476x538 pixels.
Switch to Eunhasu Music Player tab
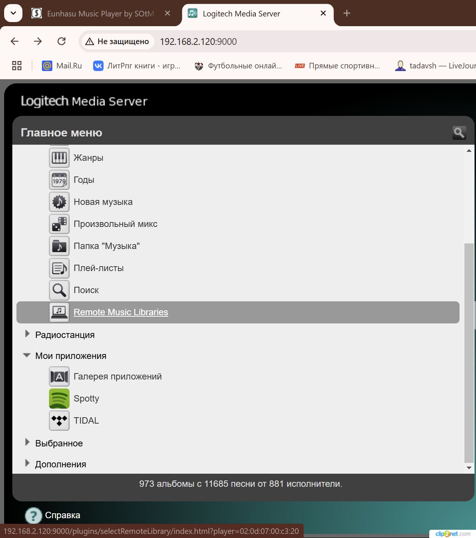click(x=100, y=14)
